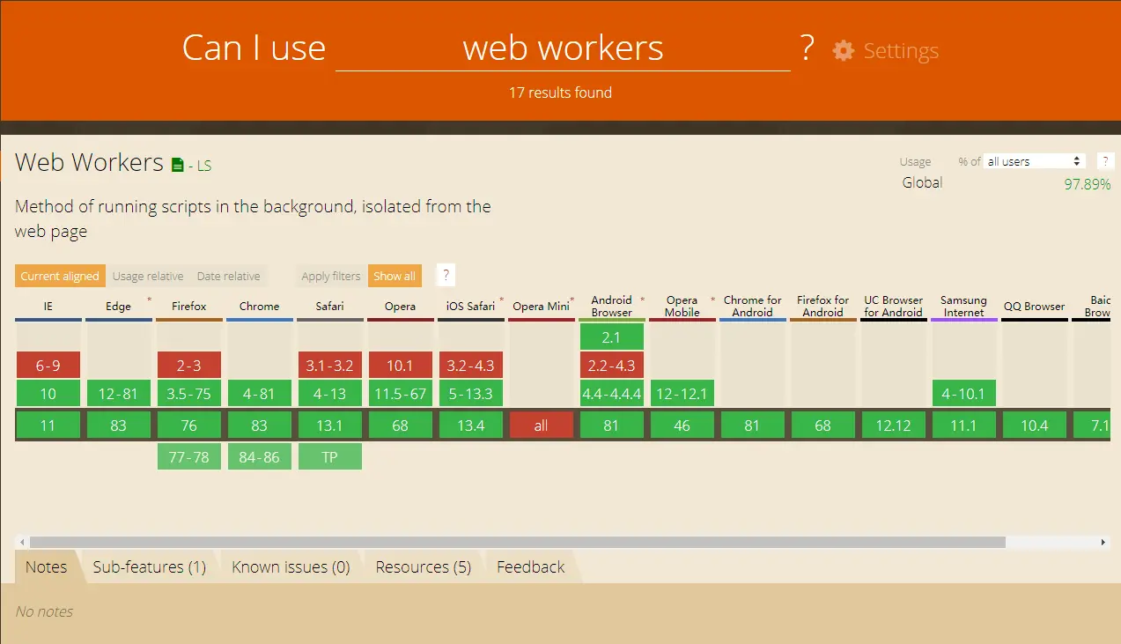This screenshot has width=1121, height=644.
Task: Click the iOS Safari 3.2-4.3 cell
Action: pyautogui.click(x=471, y=366)
